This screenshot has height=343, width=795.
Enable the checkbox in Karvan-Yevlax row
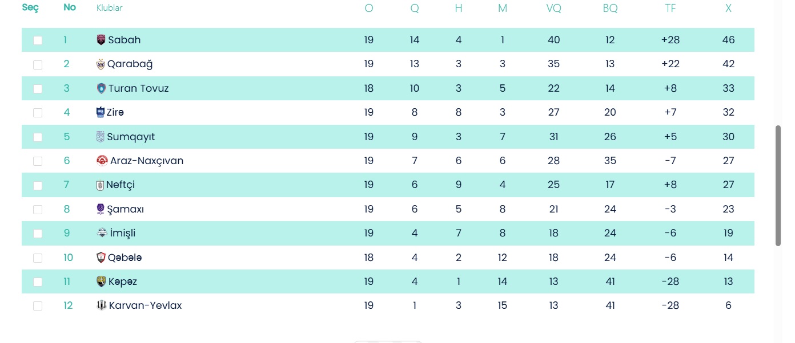pos(38,306)
